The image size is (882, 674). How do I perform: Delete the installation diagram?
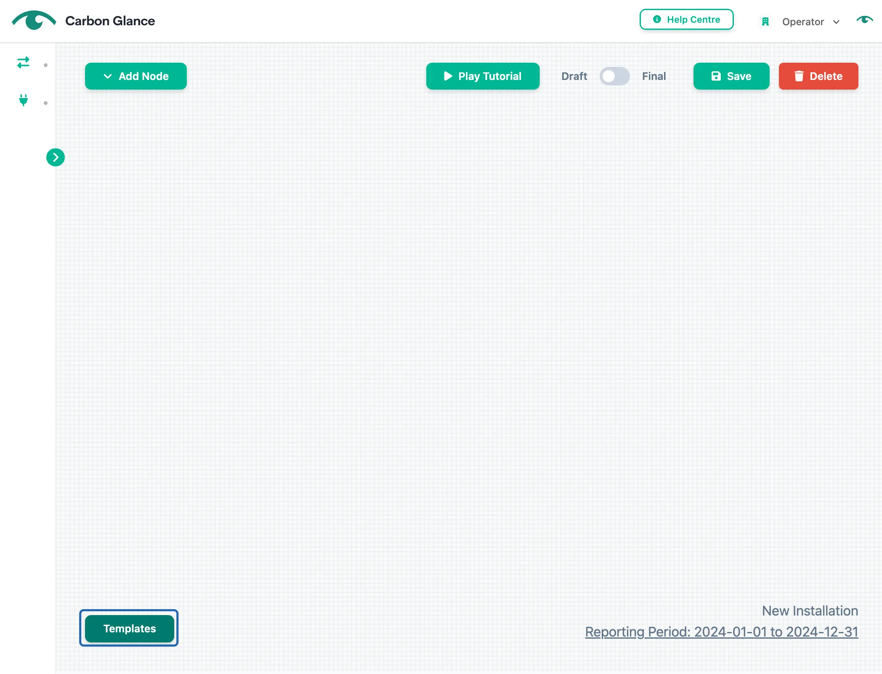coord(818,76)
